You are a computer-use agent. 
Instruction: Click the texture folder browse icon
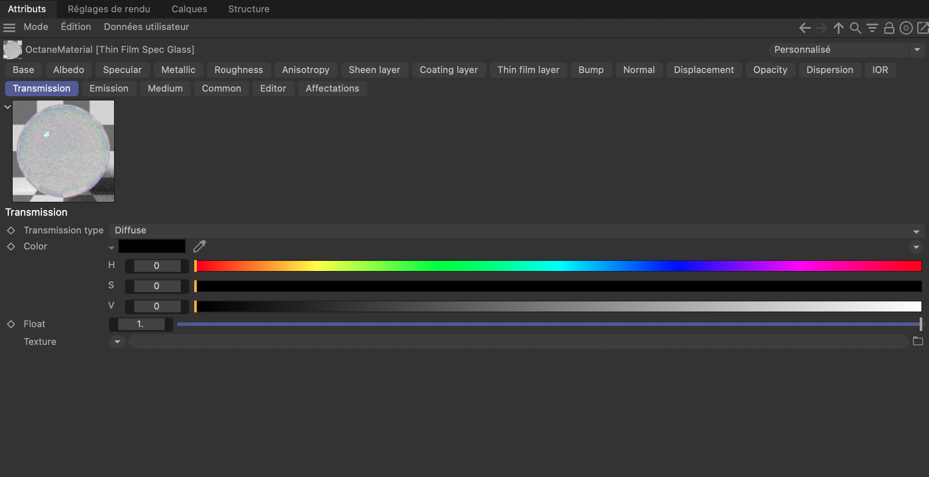coord(918,341)
